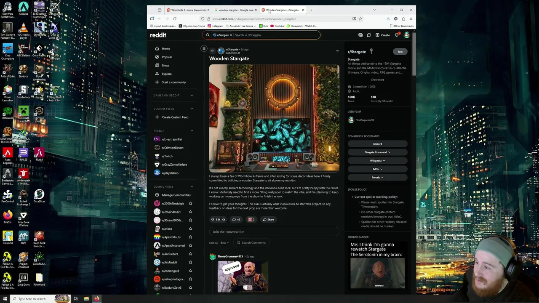
Task: Select Minecraft Launcher desktop icon
Action: 23,114
